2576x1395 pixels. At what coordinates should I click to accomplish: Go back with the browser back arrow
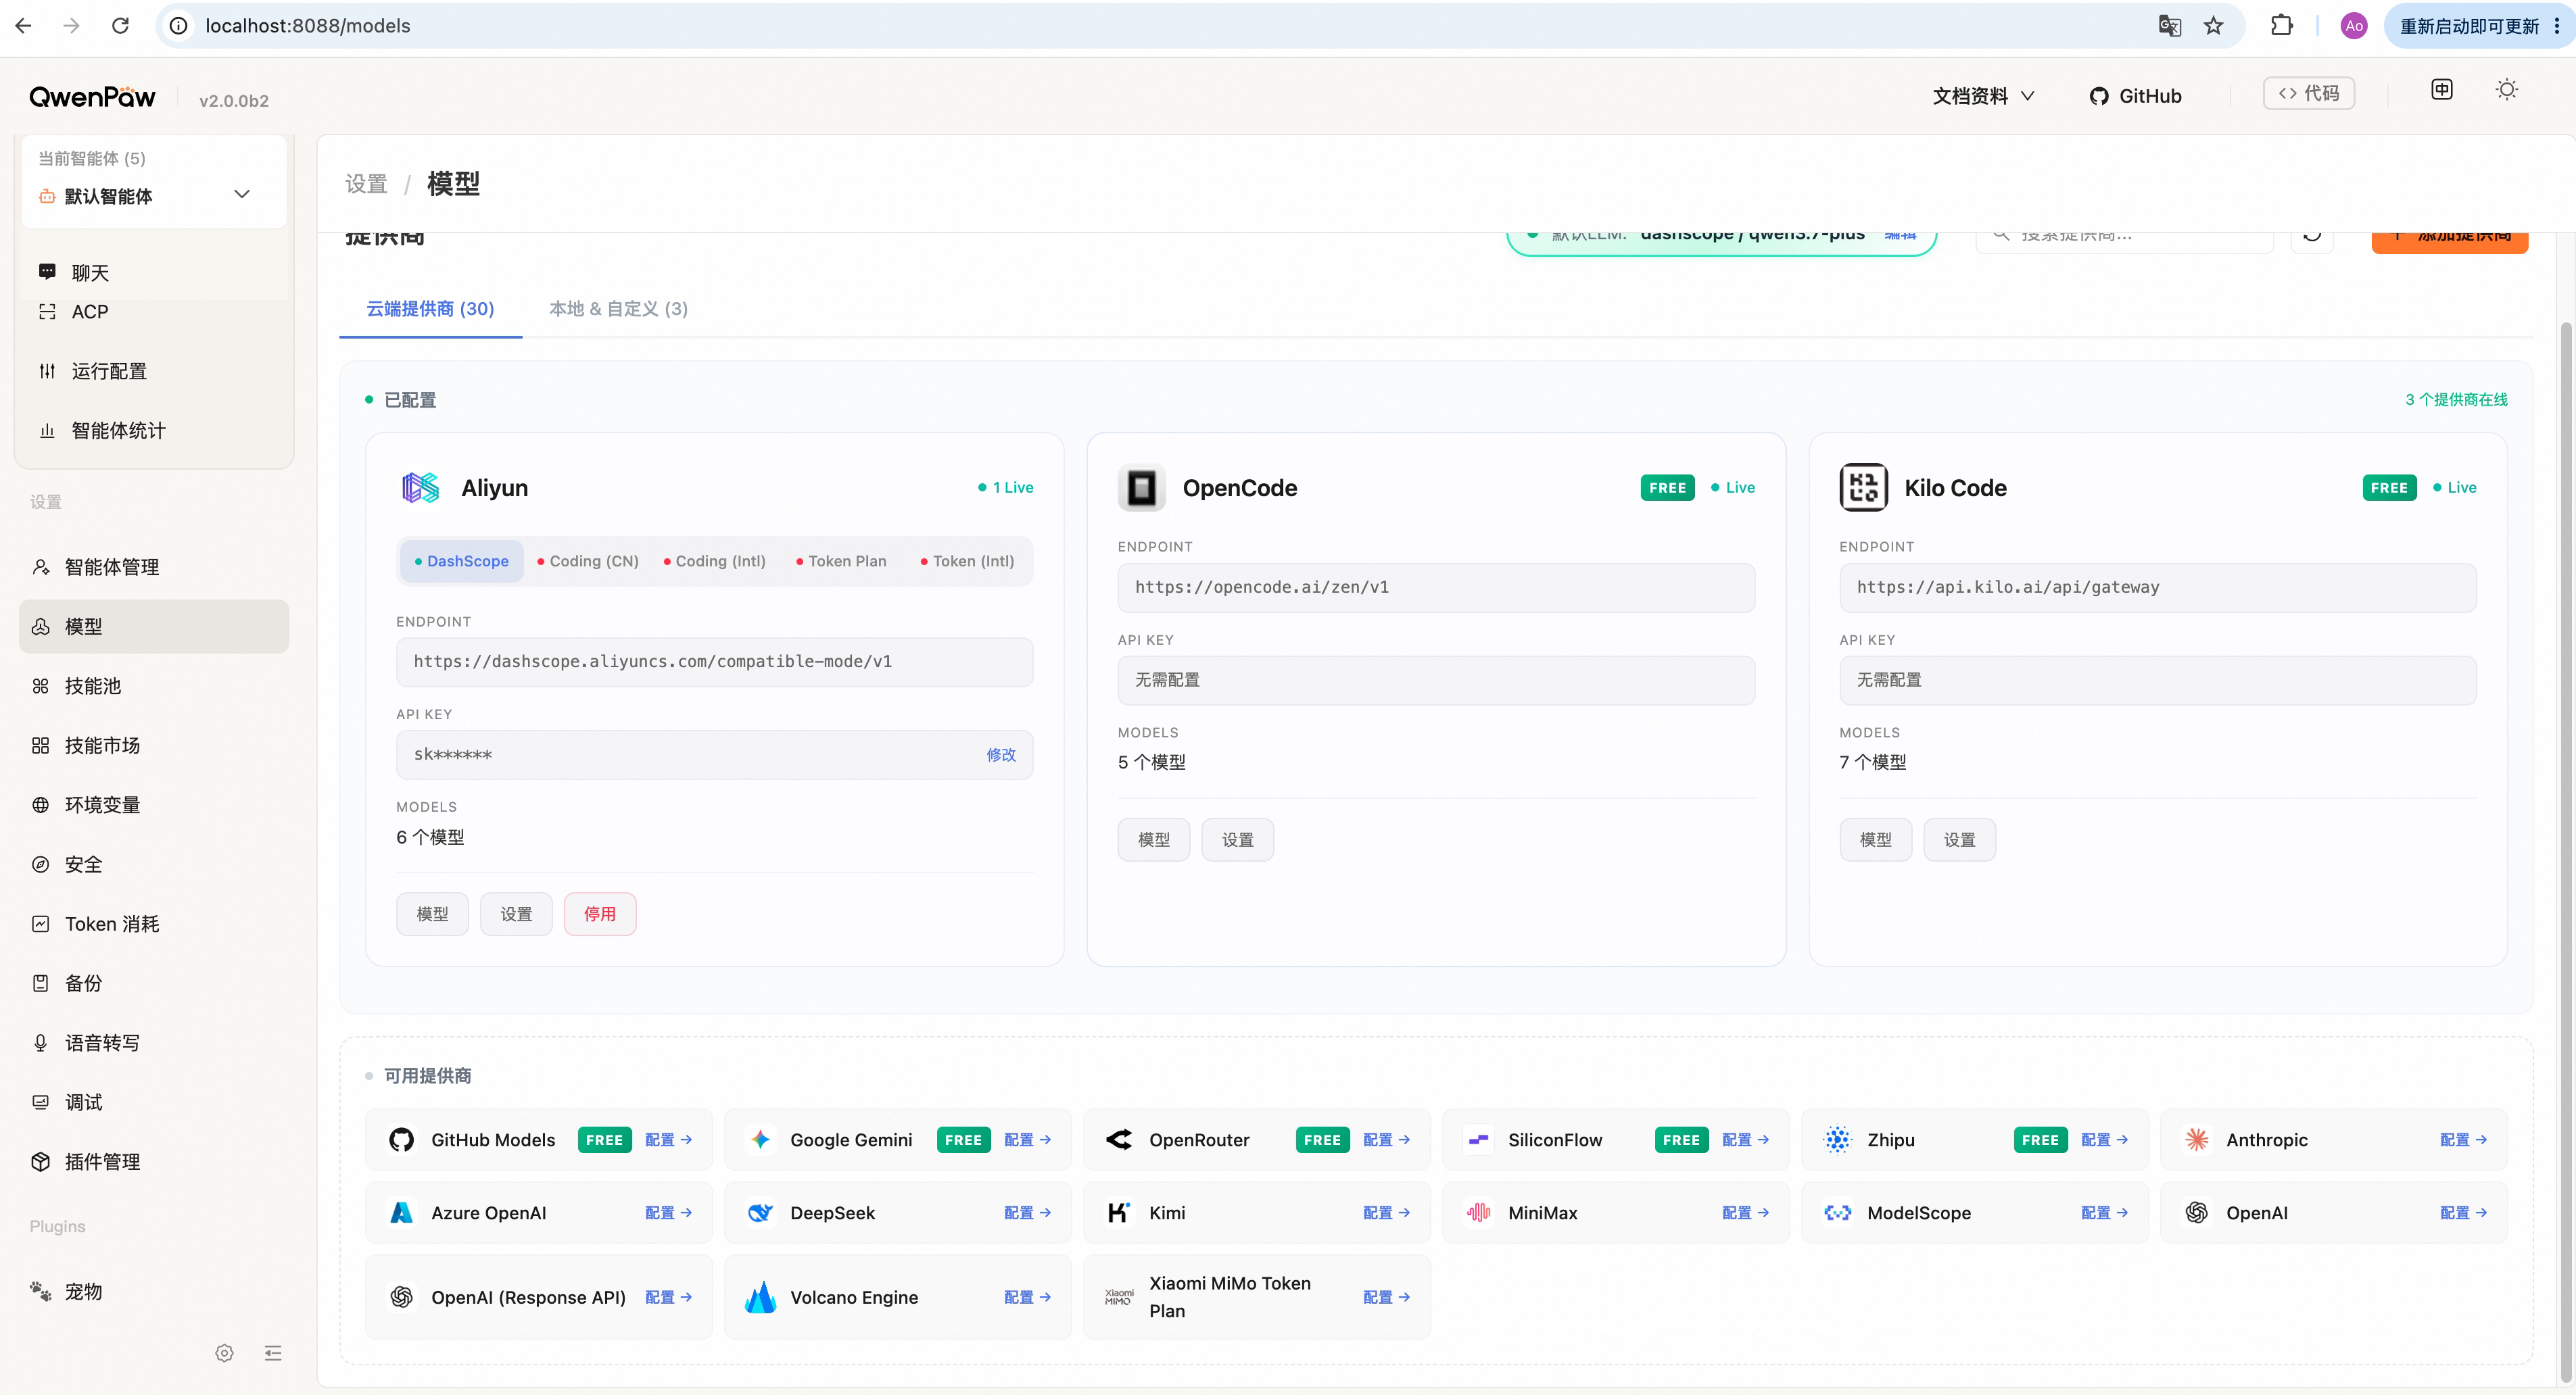[x=24, y=26]
